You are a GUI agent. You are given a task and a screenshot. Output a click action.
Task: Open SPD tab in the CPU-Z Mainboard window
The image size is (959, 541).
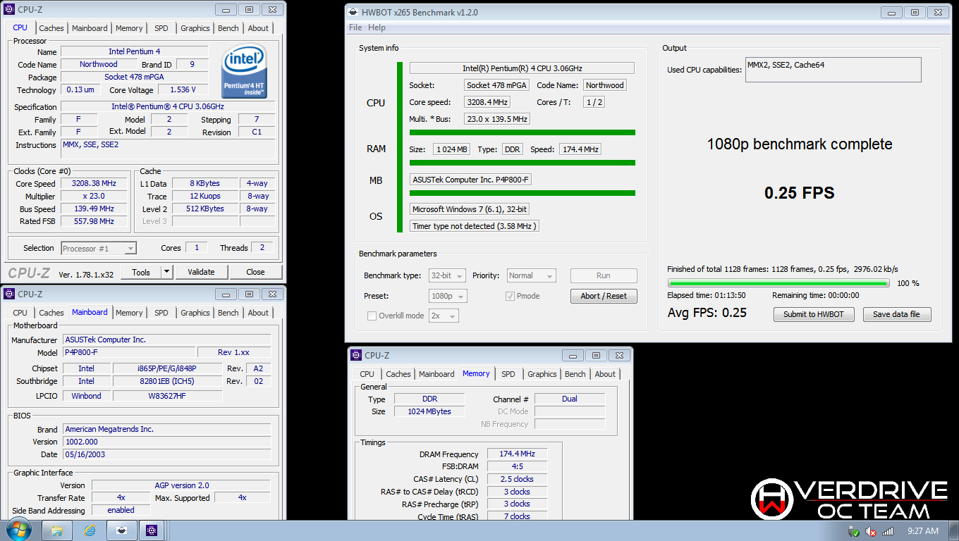161,313
